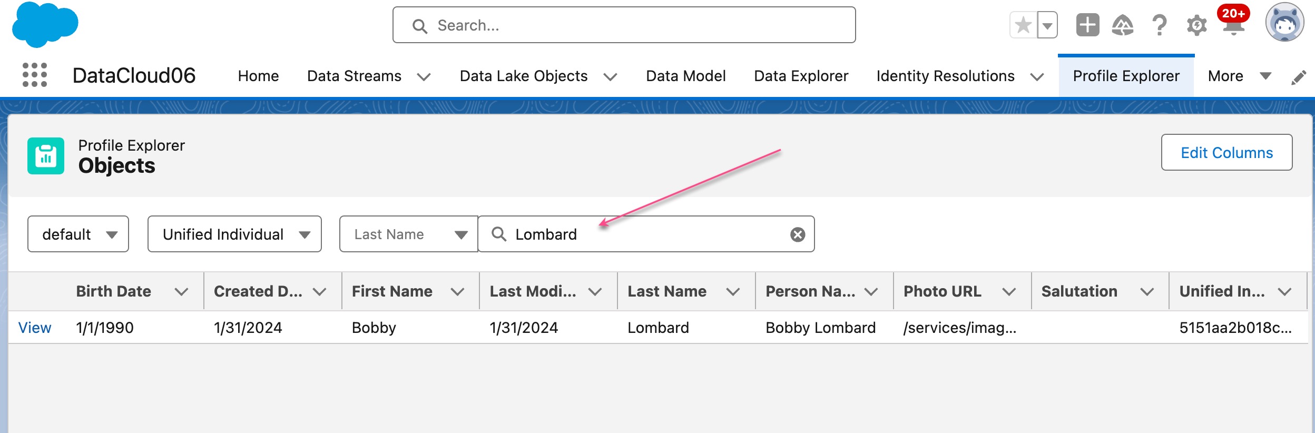Open the View link for Bobby Lombard
Viewport: 1315px width, 433px height.
pos(35,328)
